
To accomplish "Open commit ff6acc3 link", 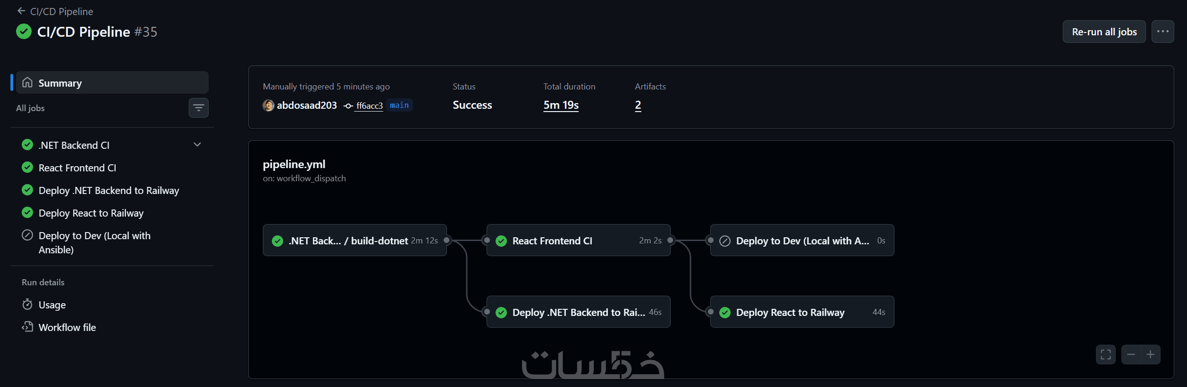I will pos(370,106).
